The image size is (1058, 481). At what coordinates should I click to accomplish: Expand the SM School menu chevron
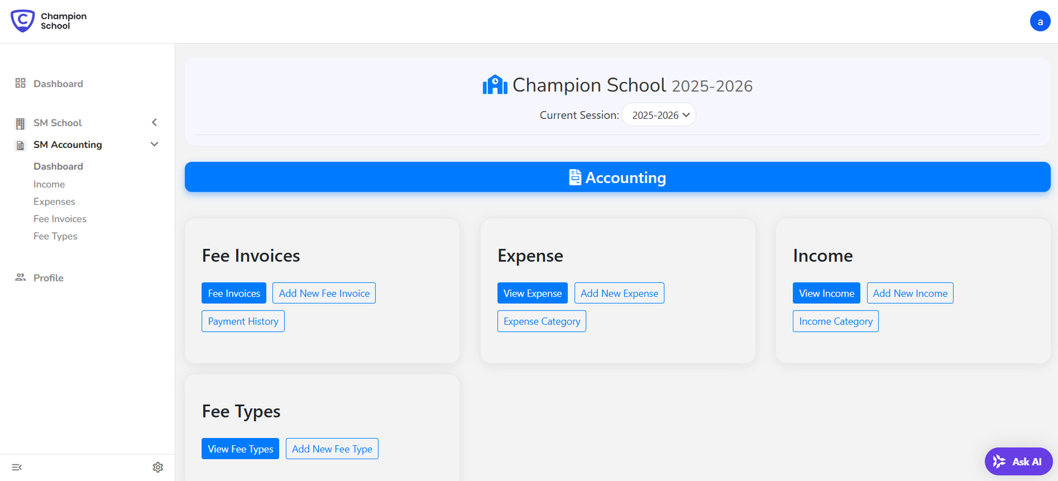pyautogui.click(x=154, y=122)
